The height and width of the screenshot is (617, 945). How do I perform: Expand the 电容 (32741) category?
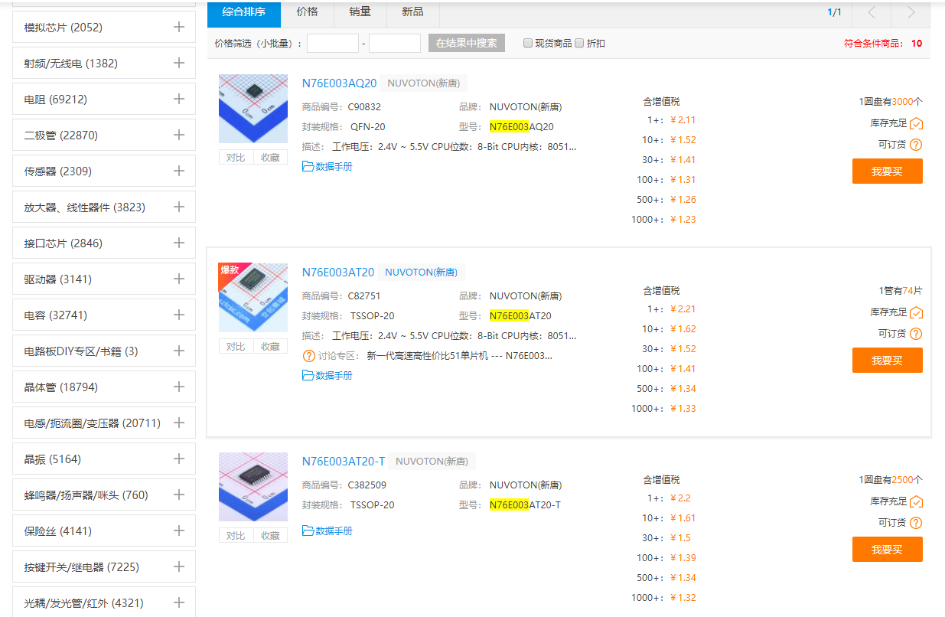coord(179,315)
